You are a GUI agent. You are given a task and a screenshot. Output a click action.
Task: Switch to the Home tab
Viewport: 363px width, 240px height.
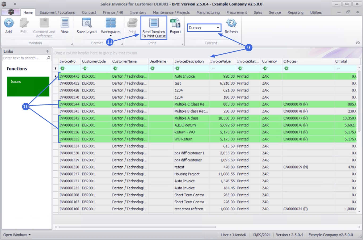point(28,12)
